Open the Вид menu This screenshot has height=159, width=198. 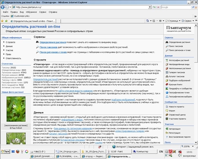pos(22,12)
